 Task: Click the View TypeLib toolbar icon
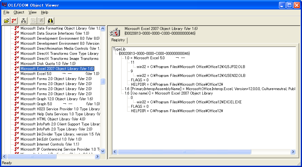pyautogui.click(x=14, y=20)
